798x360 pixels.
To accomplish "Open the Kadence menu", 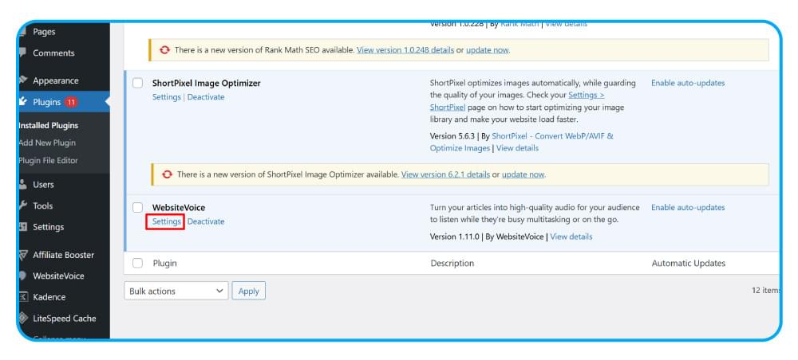I will (x=49, y=297).
